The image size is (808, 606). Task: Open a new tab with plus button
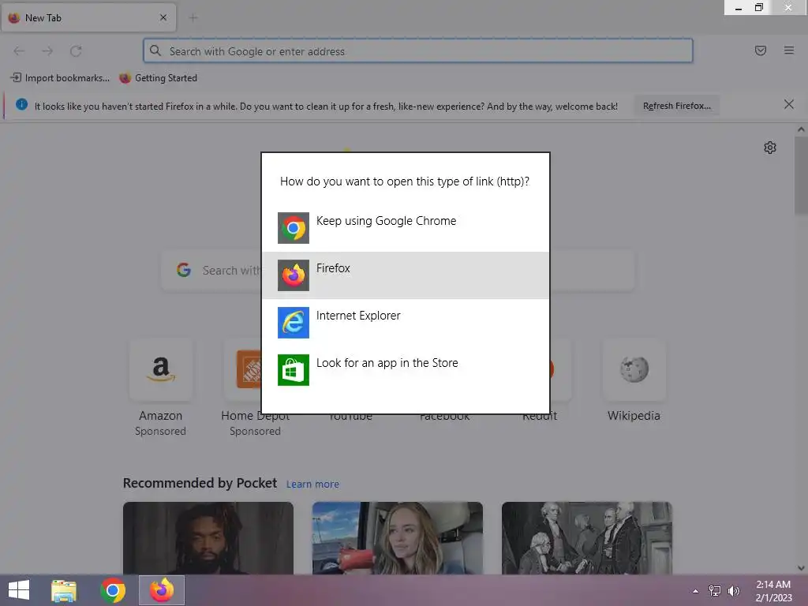(193, 18)
